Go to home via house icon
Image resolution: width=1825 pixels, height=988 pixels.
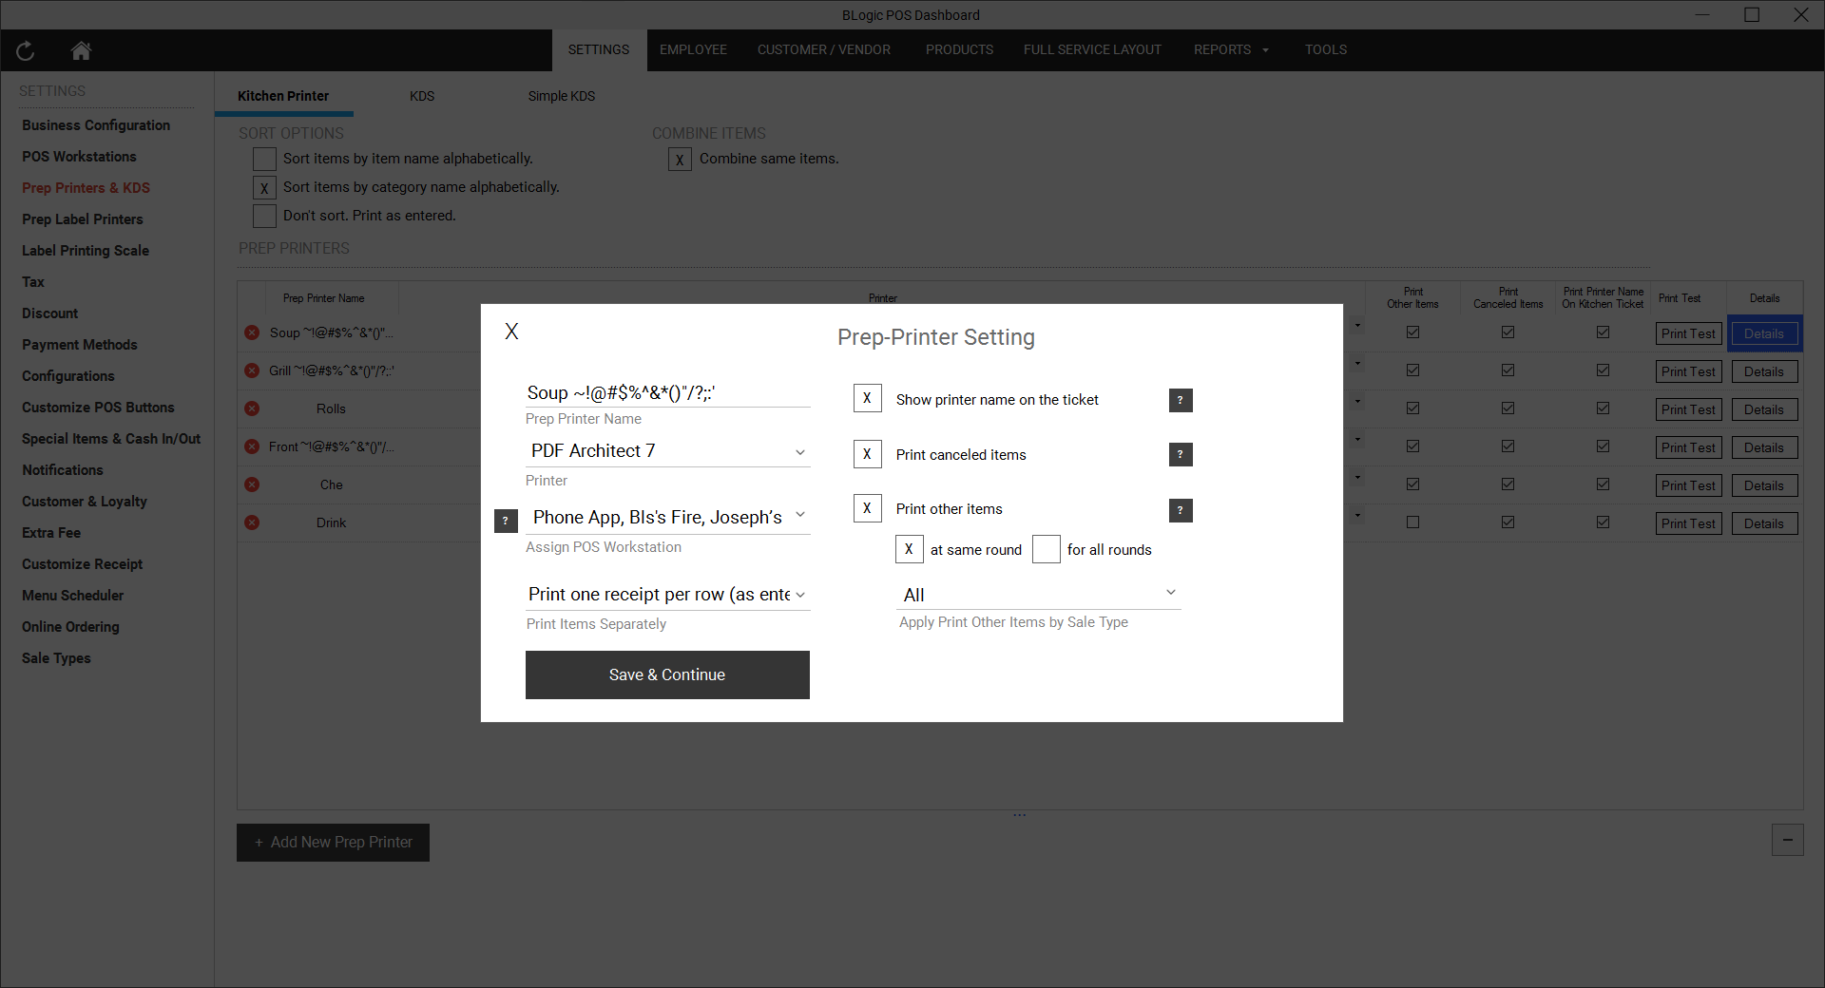pyautogui.click(x=81, y=51)
